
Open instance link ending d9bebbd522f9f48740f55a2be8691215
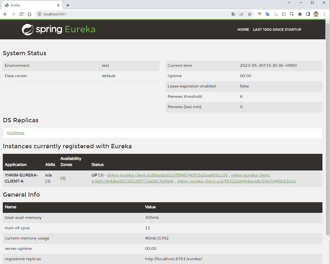pos(167,175)
